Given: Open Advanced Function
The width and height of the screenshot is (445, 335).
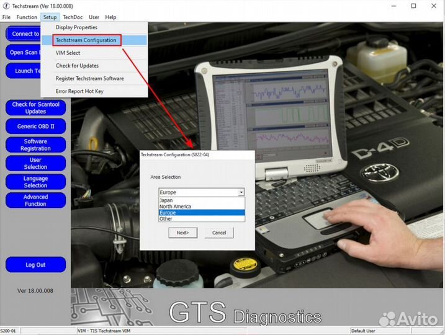Looking at the screenshot, I should (36, 200).
